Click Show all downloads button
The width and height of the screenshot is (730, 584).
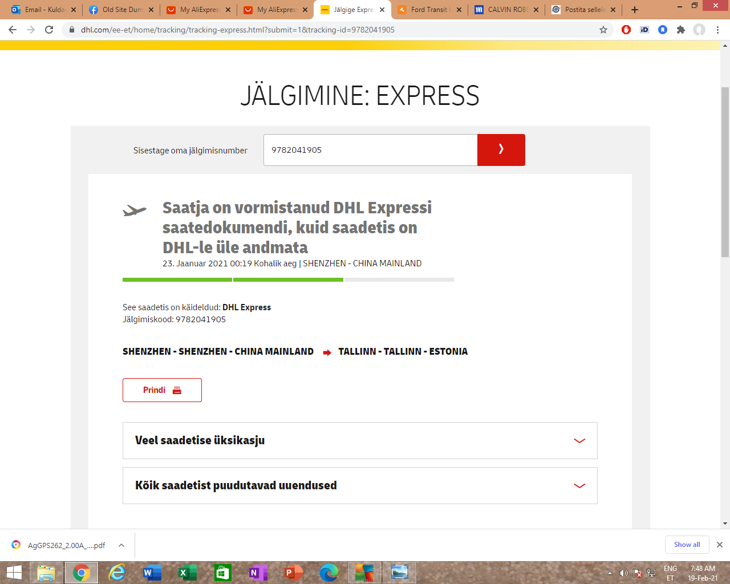pos(687,545)
